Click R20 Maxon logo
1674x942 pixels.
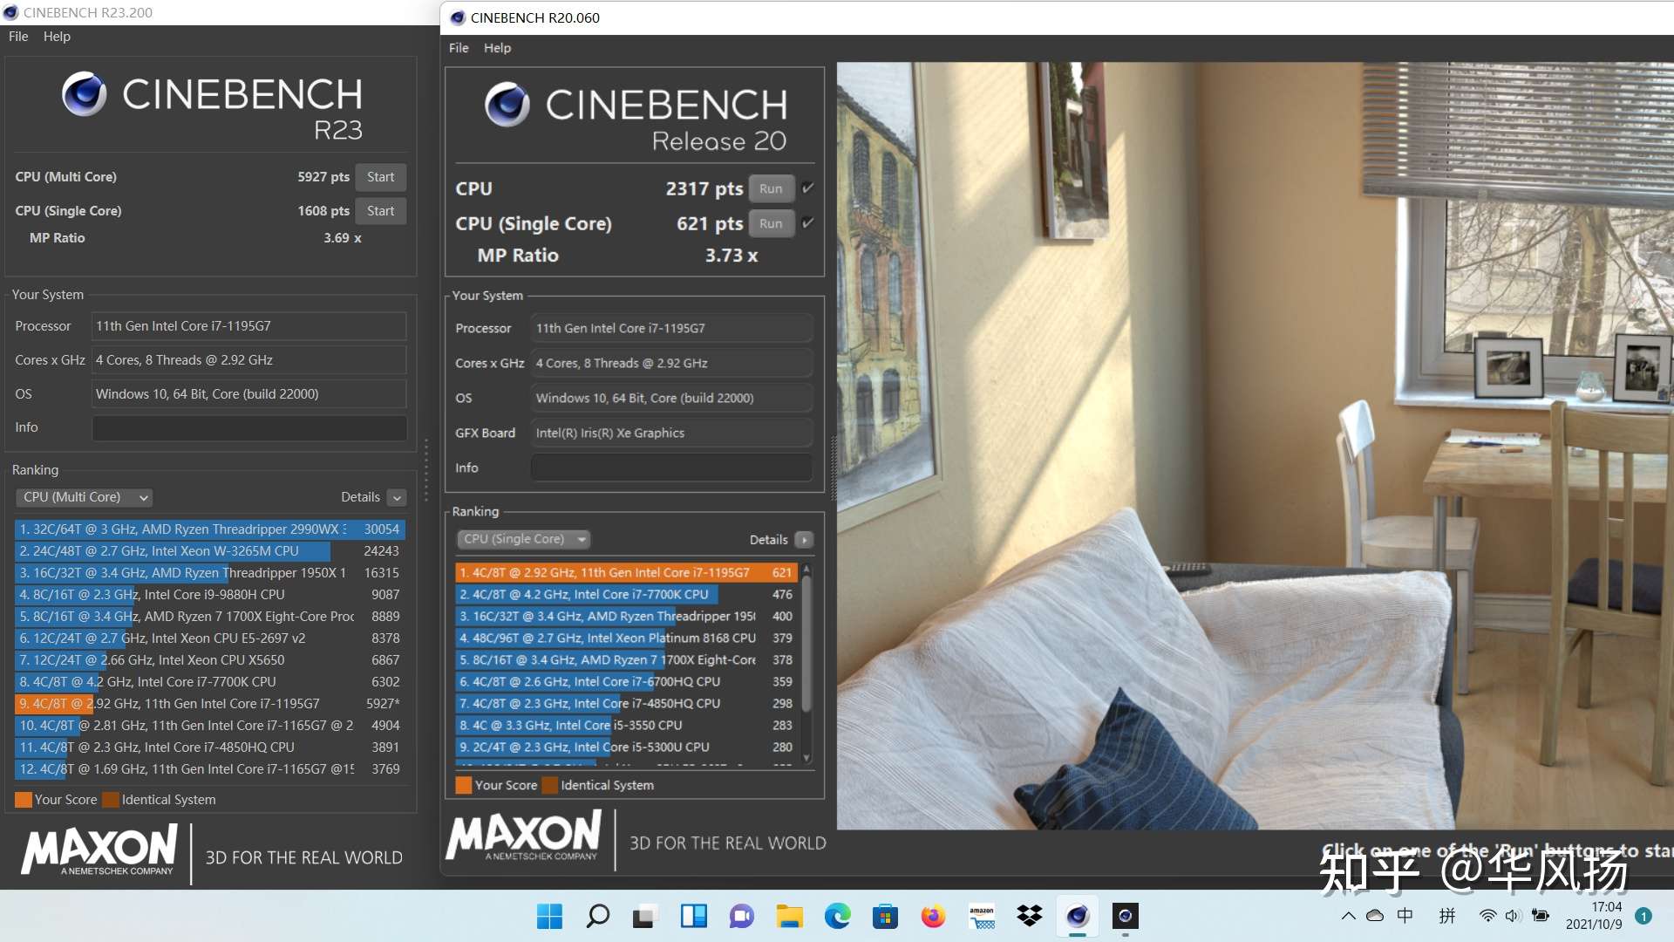tap(523, 836)
